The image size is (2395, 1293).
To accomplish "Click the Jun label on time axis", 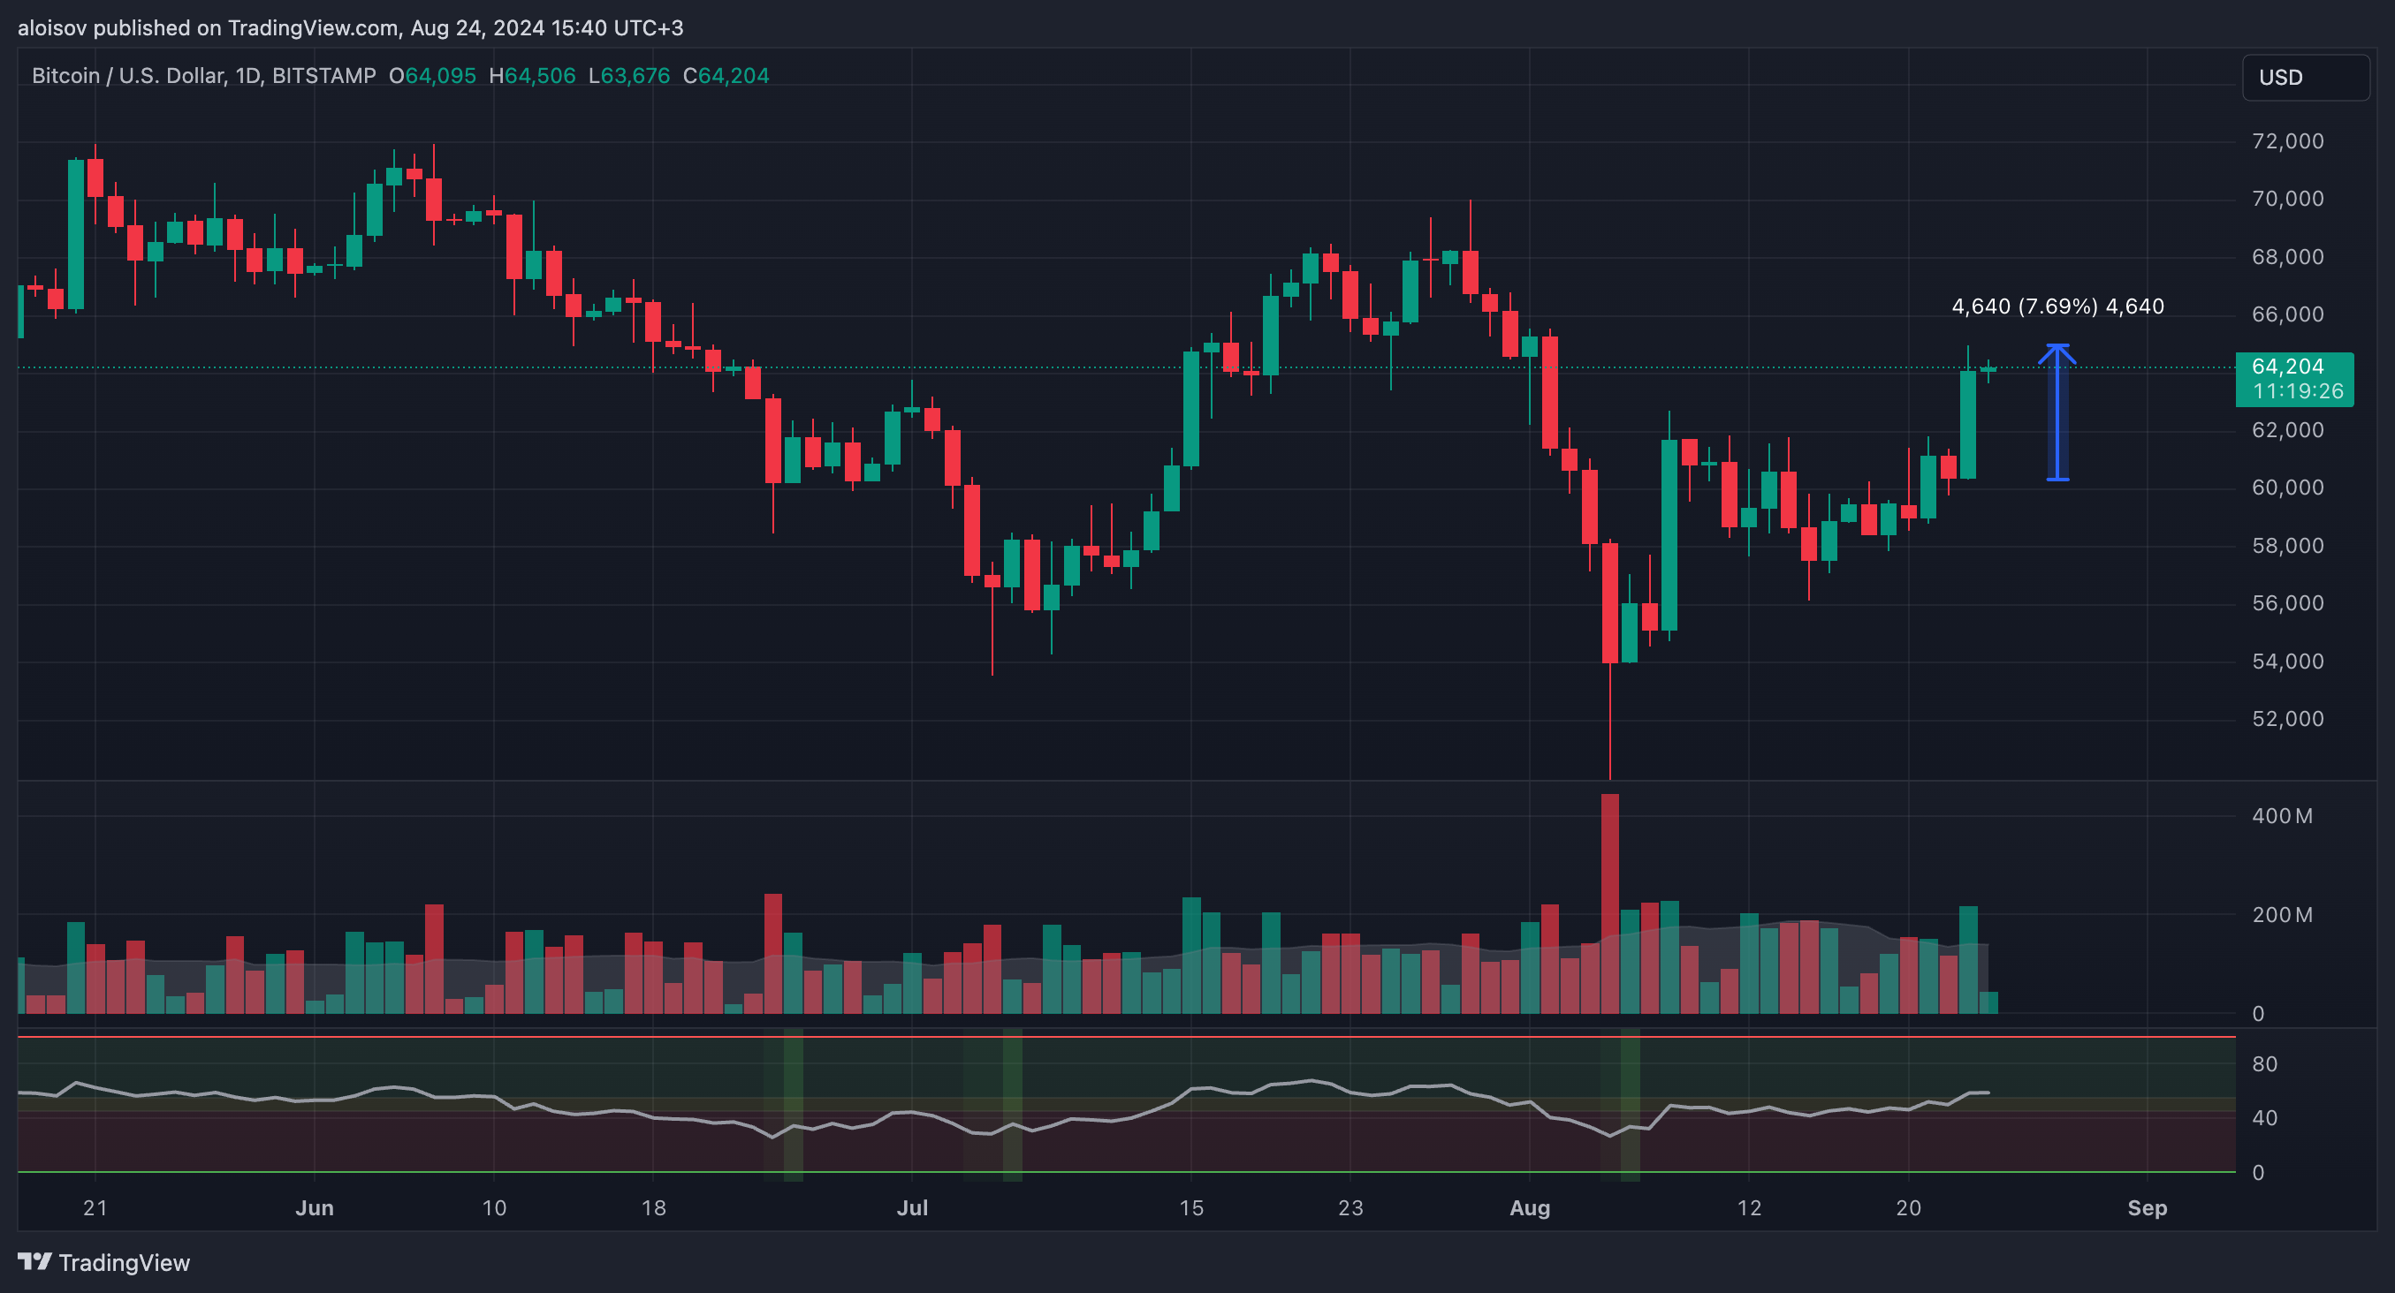I will click(315, 1207).
